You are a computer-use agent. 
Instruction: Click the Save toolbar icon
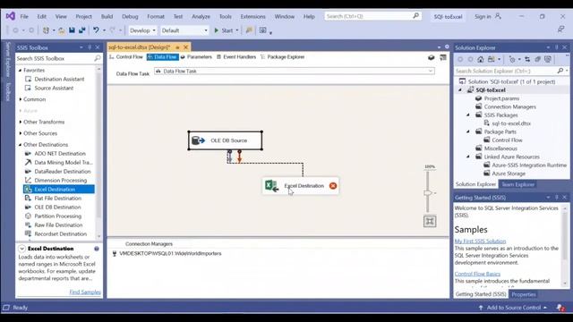click(72, 30)
